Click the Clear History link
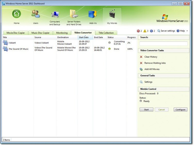Screen dimensions: 194x146 [151, 57]
